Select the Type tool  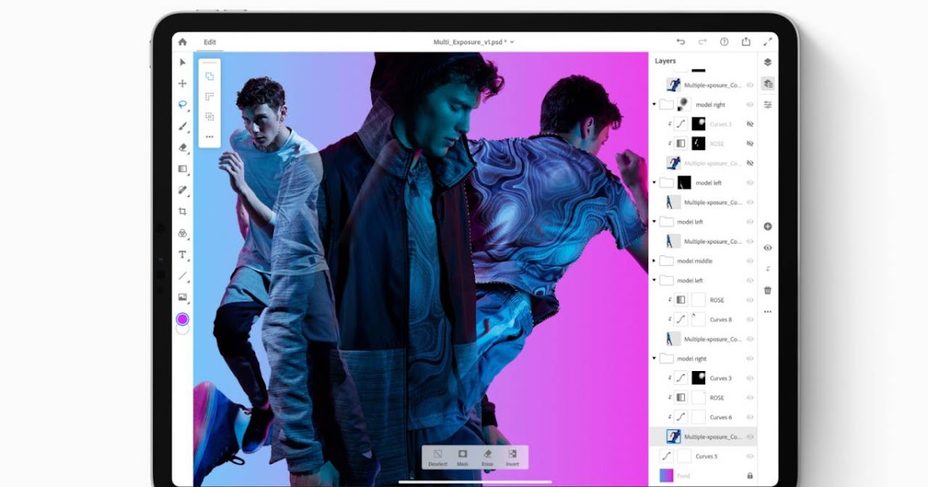tap(183, 254)
